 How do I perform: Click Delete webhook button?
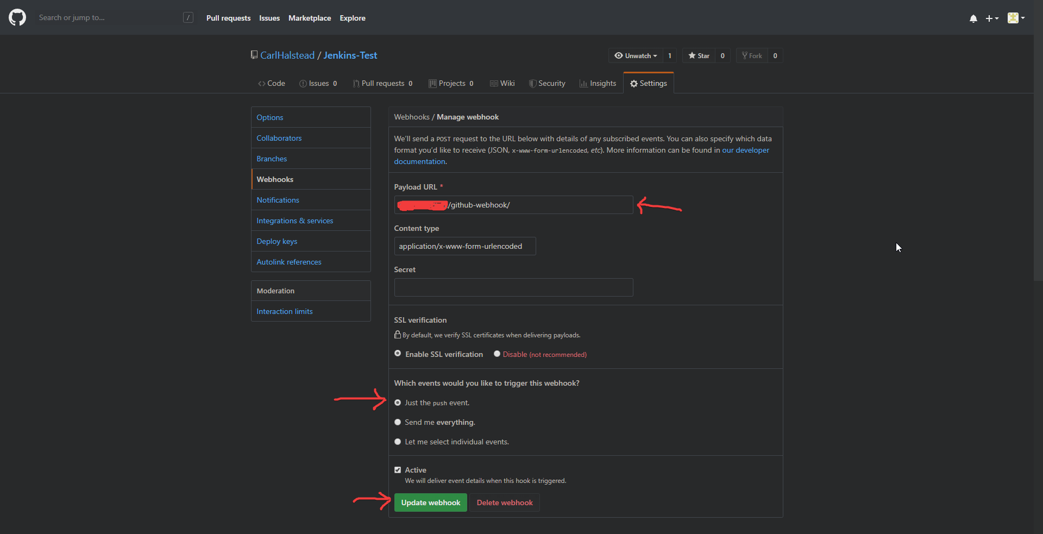point(505,502)
